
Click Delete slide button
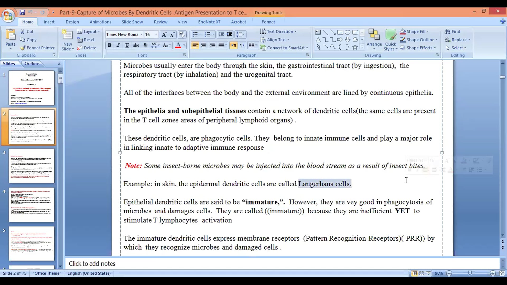(x=87, y=48)
